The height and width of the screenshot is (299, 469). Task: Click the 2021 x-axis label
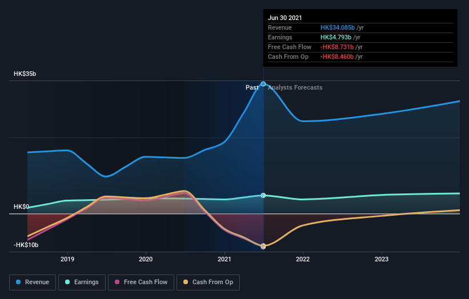coord(225,259)
